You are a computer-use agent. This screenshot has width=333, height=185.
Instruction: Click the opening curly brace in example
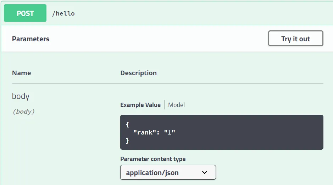pyautogui.click(x=127, y=125)
